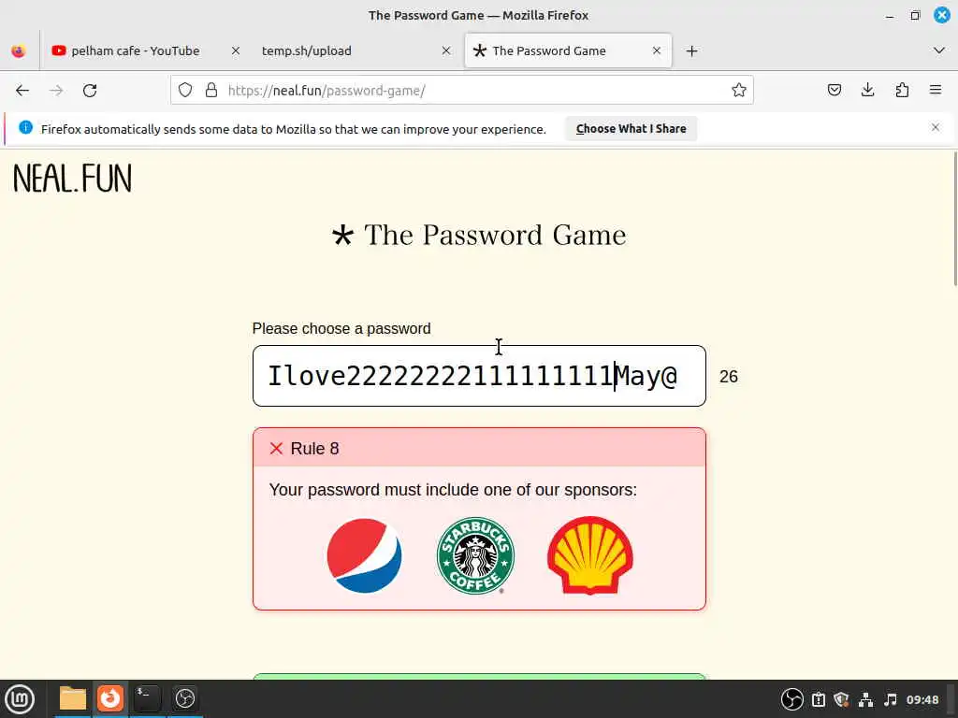Viewport: 958px width, 718px height.
Task: Click the password input field
Action: pos(479,376)
